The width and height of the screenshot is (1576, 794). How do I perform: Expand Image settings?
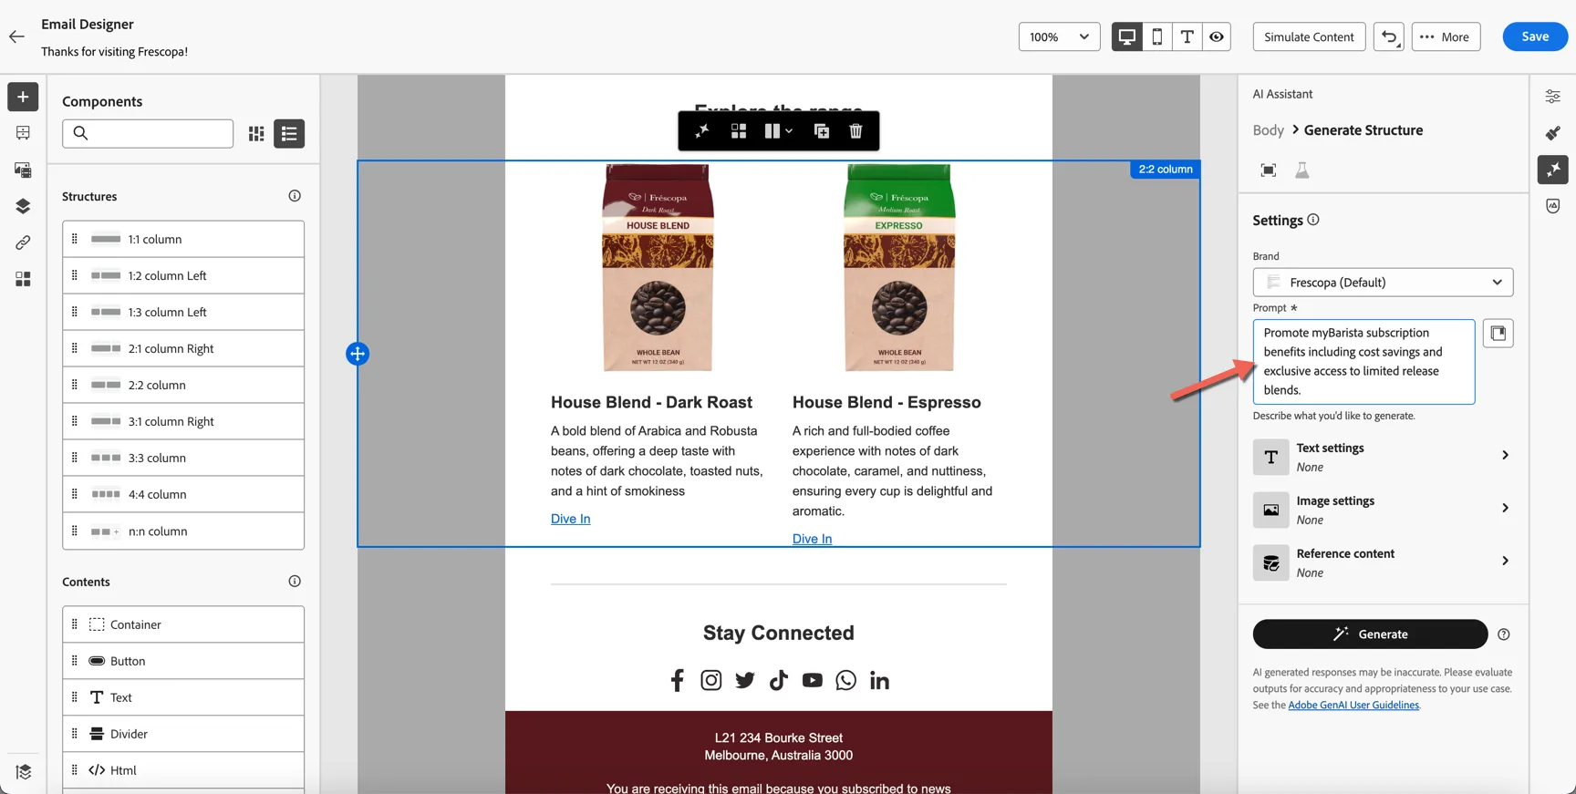[1383, 510]
